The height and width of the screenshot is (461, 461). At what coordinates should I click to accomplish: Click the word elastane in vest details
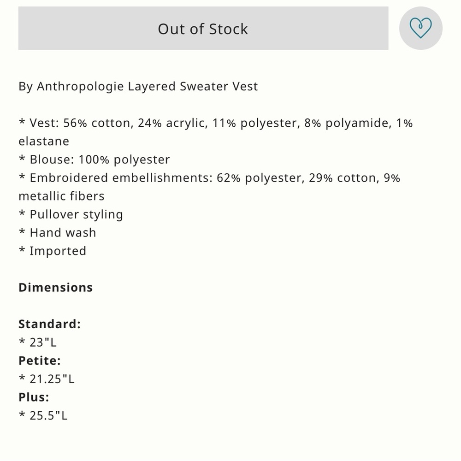coord(44,142)
